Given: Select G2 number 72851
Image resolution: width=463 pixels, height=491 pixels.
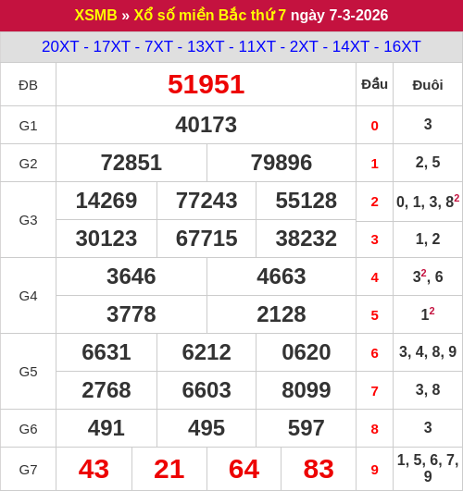Looking at the screenshot, I should 131,163.
